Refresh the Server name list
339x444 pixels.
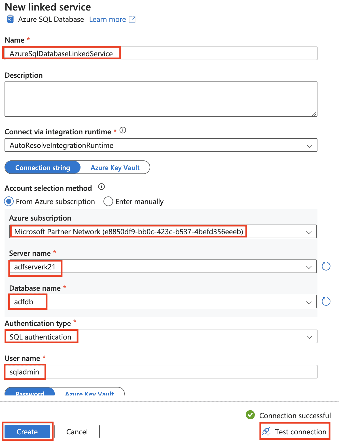point(326,267)
